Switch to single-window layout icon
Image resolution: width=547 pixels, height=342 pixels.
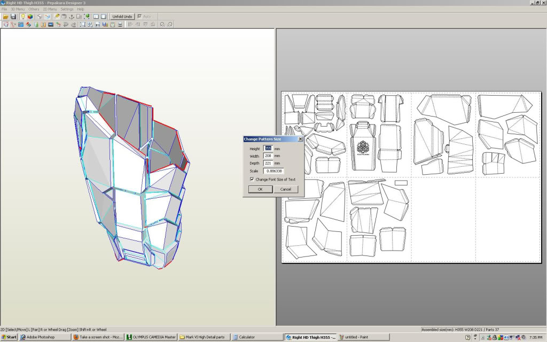104,17
